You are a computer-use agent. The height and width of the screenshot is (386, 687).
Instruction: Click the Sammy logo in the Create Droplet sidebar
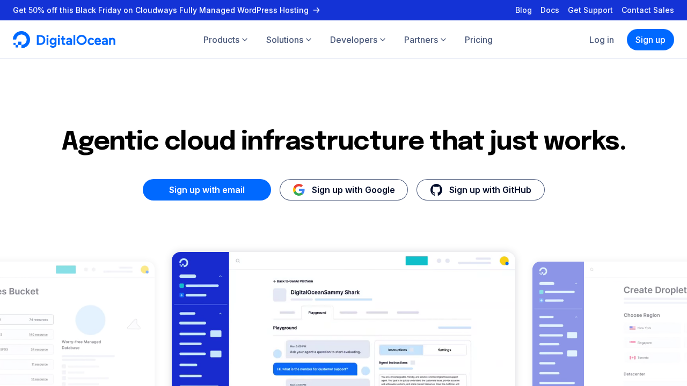(x=543, y=271)
